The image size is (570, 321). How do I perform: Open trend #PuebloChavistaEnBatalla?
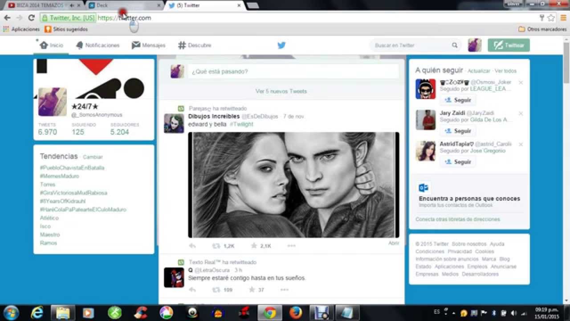(x=72, y=168)
